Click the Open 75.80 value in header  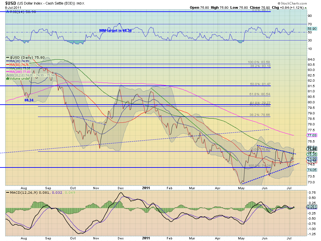tap(199, 7)
